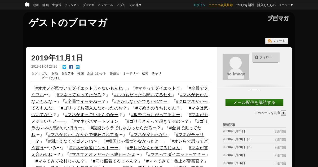Open recent article 2020年1月21日
This screenshot has height=167, width=318.
point(234,131)
